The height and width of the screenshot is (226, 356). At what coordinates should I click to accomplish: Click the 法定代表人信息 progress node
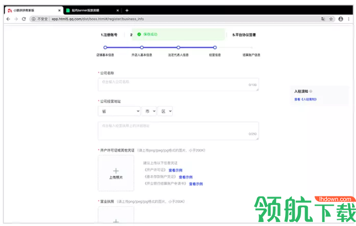[x=178, y=48]
